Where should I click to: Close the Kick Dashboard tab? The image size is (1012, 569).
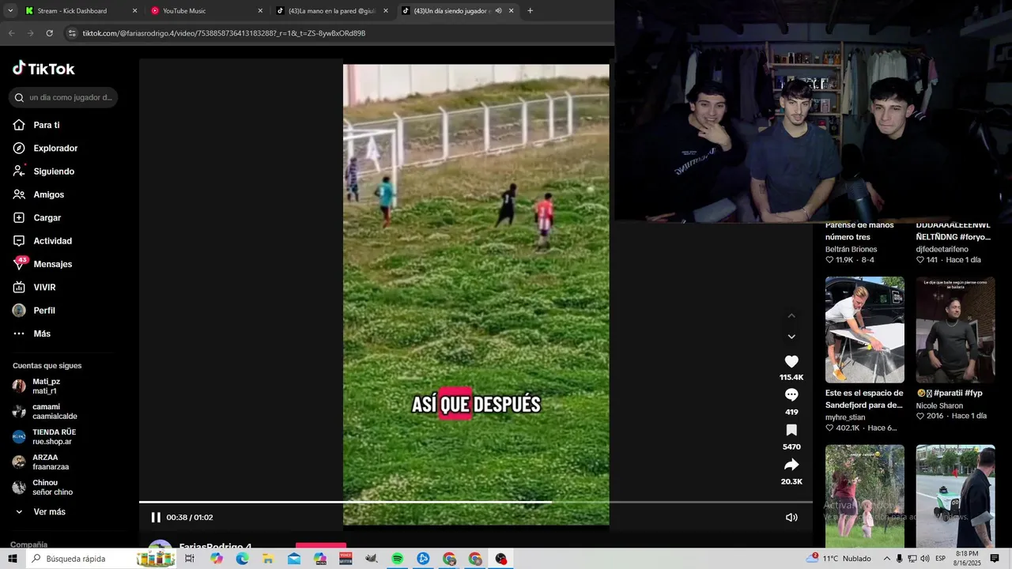pos(134,11)
